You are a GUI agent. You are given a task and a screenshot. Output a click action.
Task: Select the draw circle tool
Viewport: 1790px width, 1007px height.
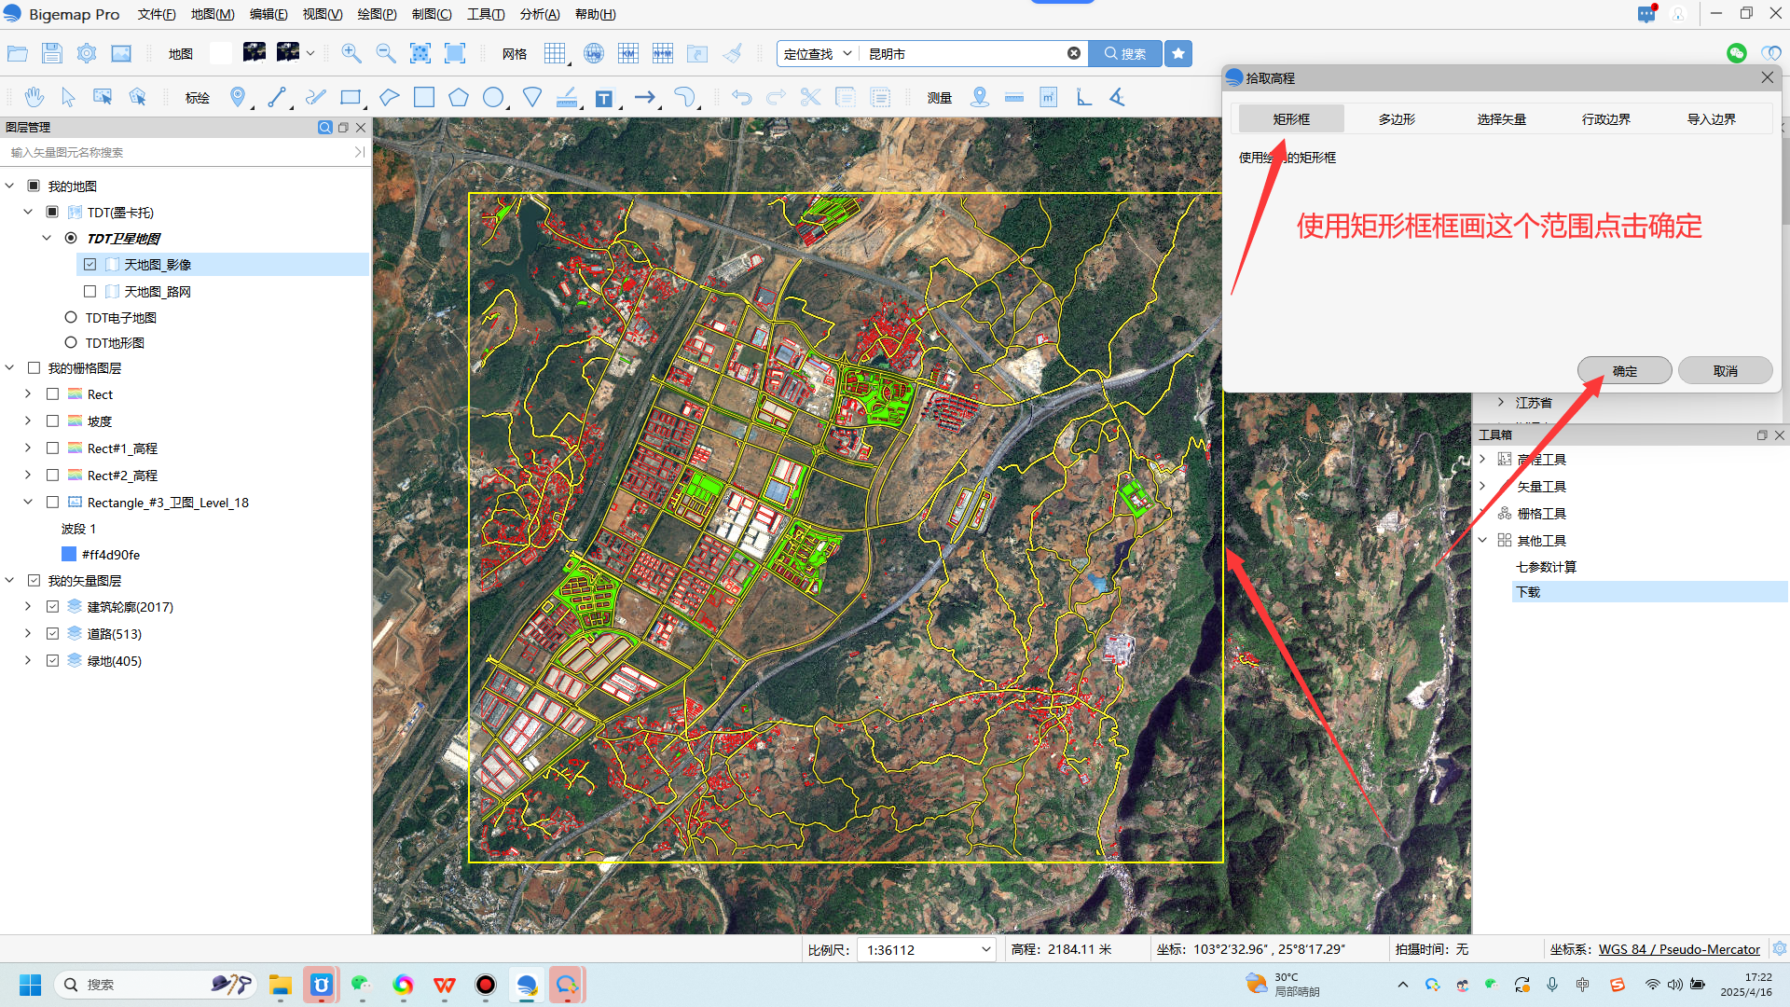(493, 97)
